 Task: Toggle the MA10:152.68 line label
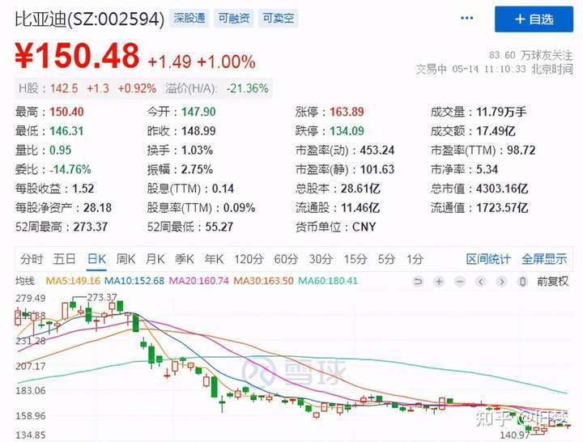[134, 281]
